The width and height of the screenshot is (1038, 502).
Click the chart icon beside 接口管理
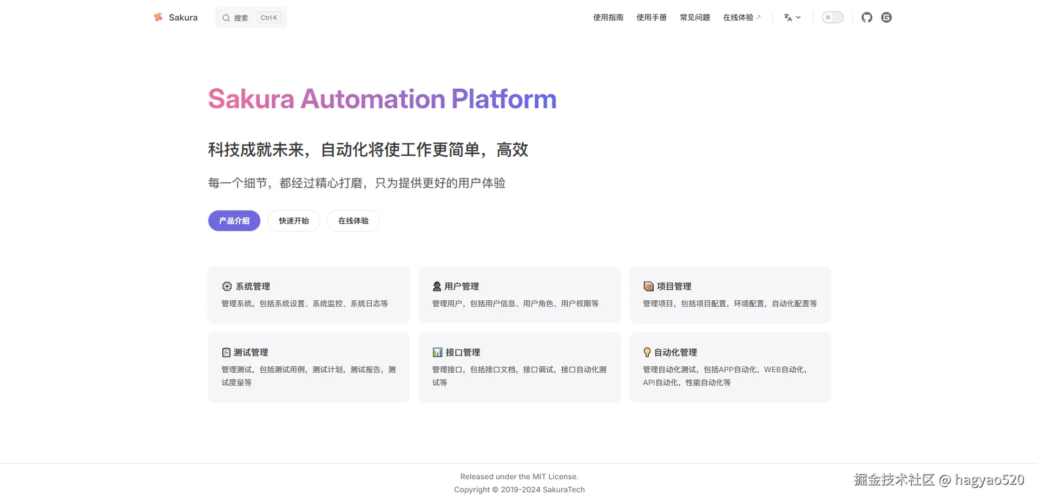[x=437, y=353]
